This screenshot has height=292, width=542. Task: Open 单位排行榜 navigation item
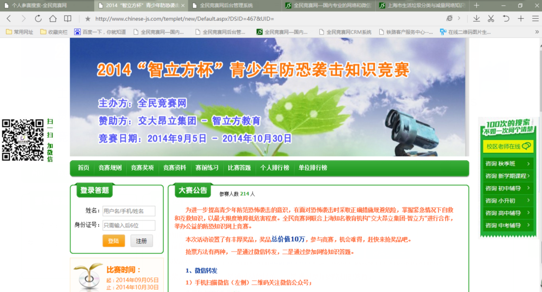313,168
